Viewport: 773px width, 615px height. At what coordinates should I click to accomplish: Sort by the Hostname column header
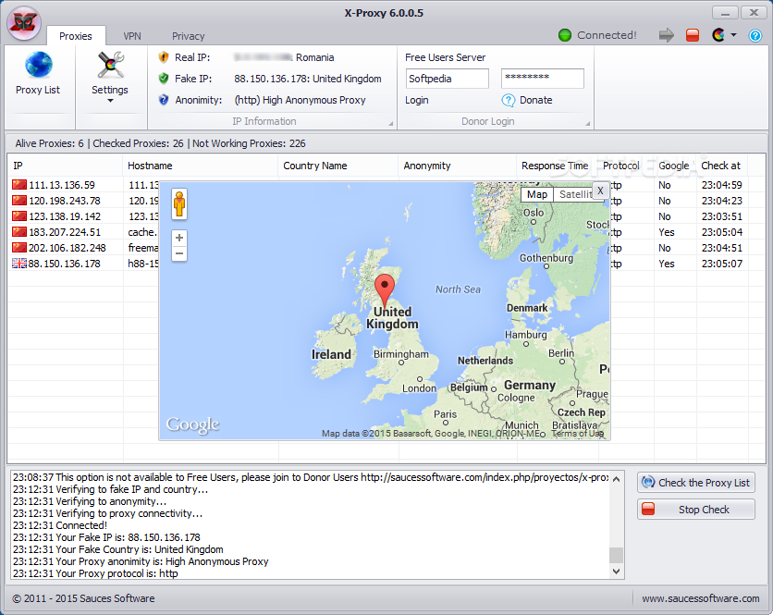[200, 166]
